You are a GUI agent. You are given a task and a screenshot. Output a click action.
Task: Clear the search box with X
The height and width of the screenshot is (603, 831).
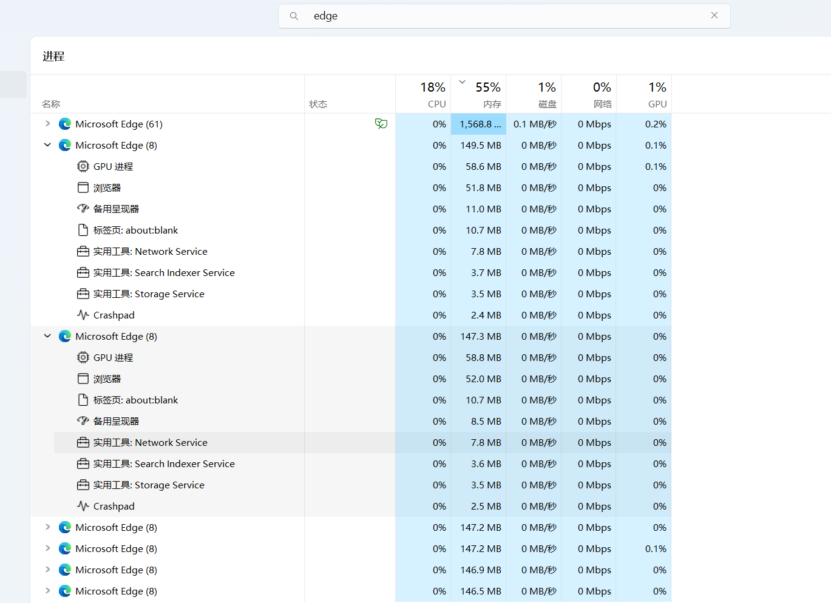(714, 16)
